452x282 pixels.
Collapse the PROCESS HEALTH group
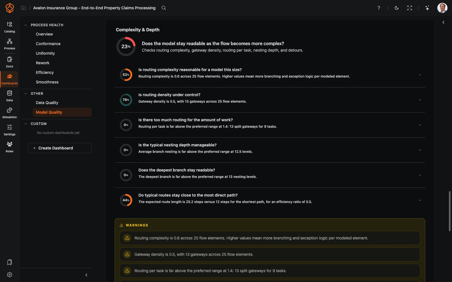tap(26, 25)
